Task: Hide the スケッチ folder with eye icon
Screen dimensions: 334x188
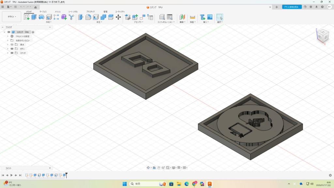Action: [x=12, y=53]
